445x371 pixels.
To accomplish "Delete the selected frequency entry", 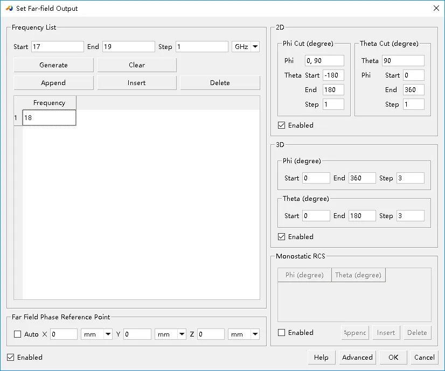I will [x=220, y=83].
